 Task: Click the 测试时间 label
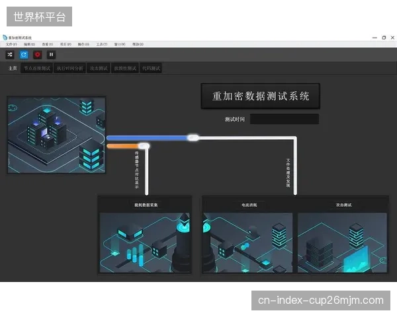point(235,120)
